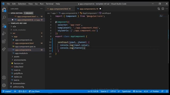This screenshot has height=95, width=170.
Task: Click the Prettier status item
Action: pyautogui.click(x=155, y=91)
